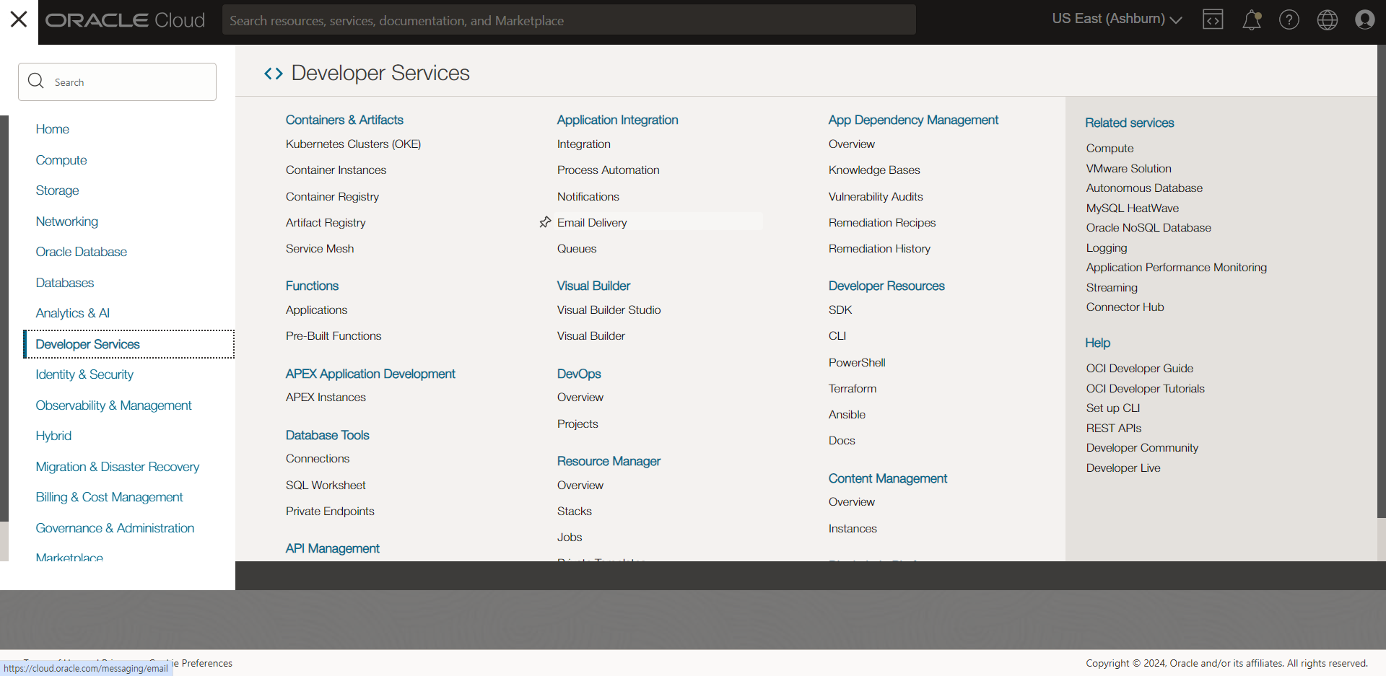Open Visual Builder Studio link
The image size is (1386, 676).
(x=609, y=310)
